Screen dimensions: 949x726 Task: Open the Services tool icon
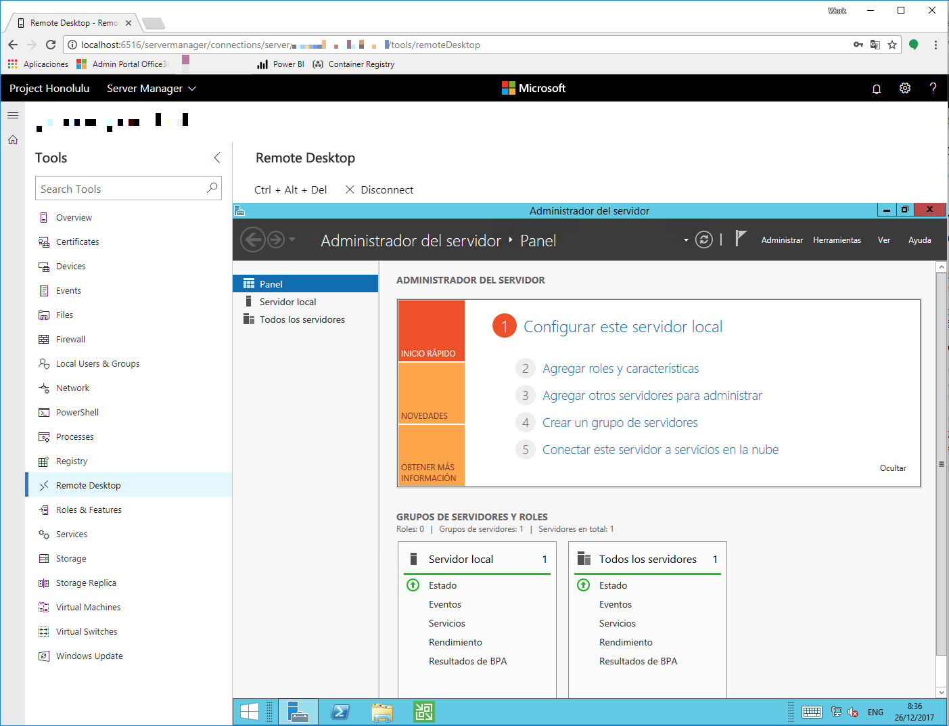(44, 535)
